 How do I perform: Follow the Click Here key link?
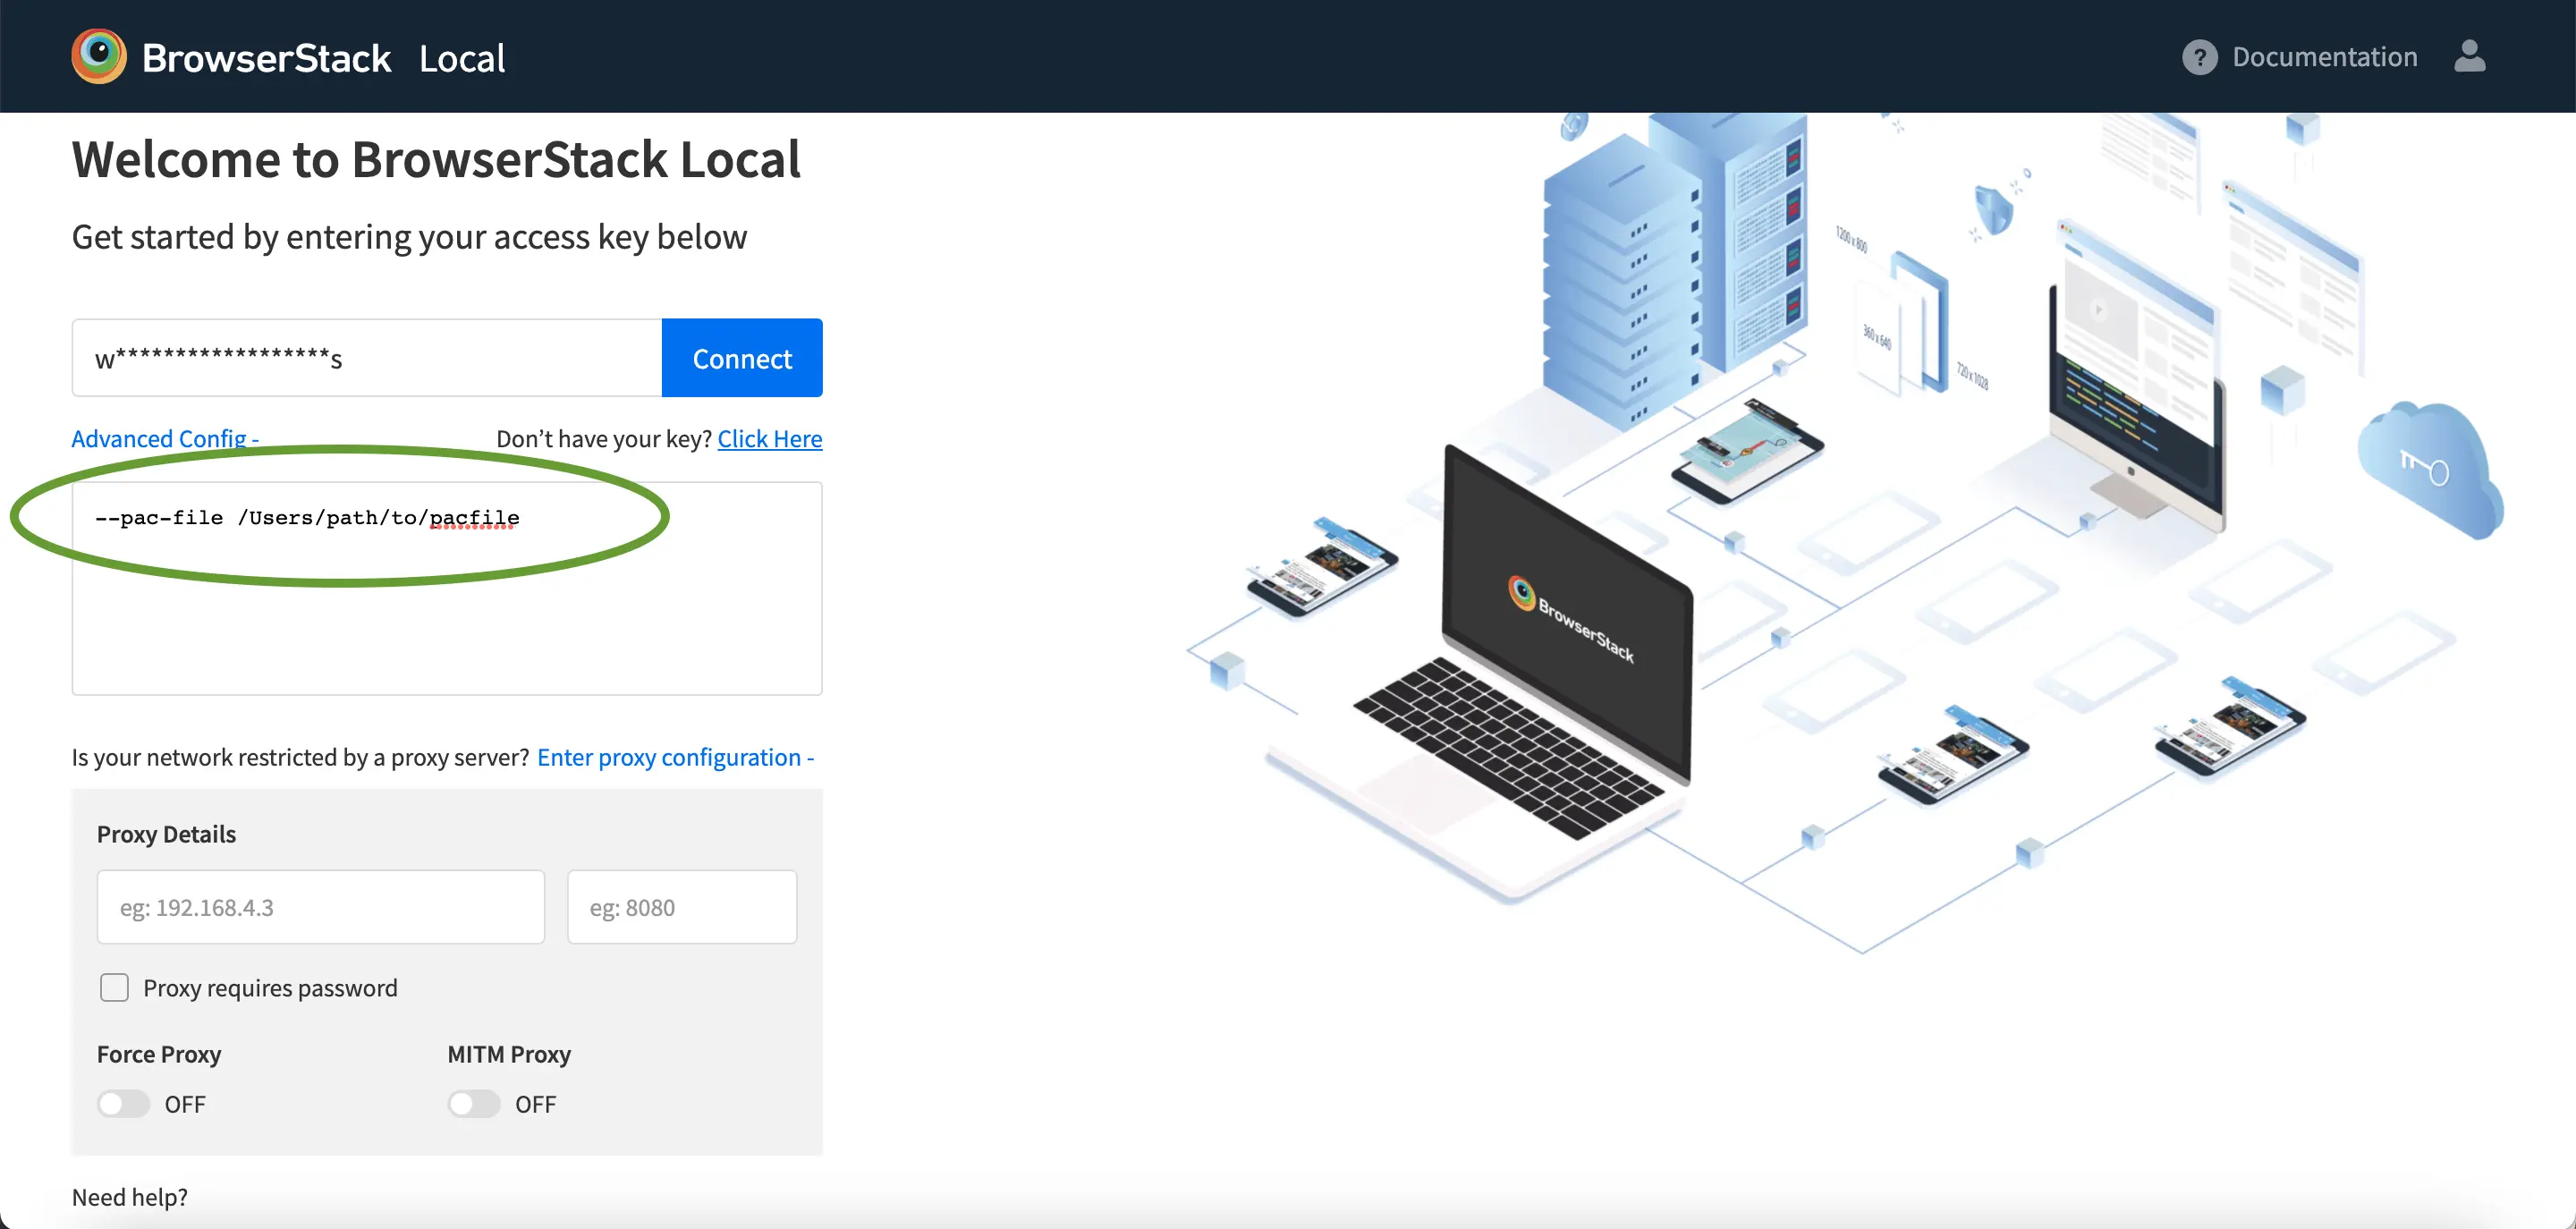(769, 439)
